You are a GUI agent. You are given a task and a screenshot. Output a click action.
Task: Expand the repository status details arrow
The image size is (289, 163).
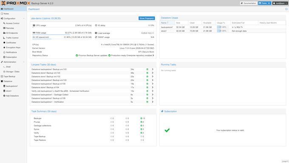153,55
